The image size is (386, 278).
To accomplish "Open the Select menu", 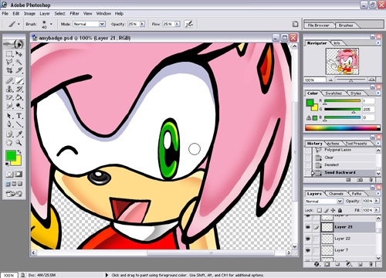I will click(60, 13).
